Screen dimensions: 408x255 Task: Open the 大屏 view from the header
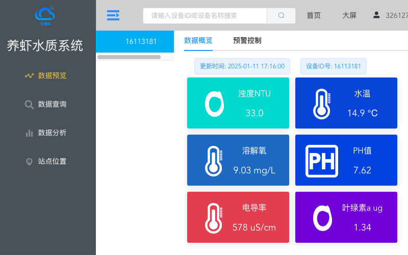point(349,15)
